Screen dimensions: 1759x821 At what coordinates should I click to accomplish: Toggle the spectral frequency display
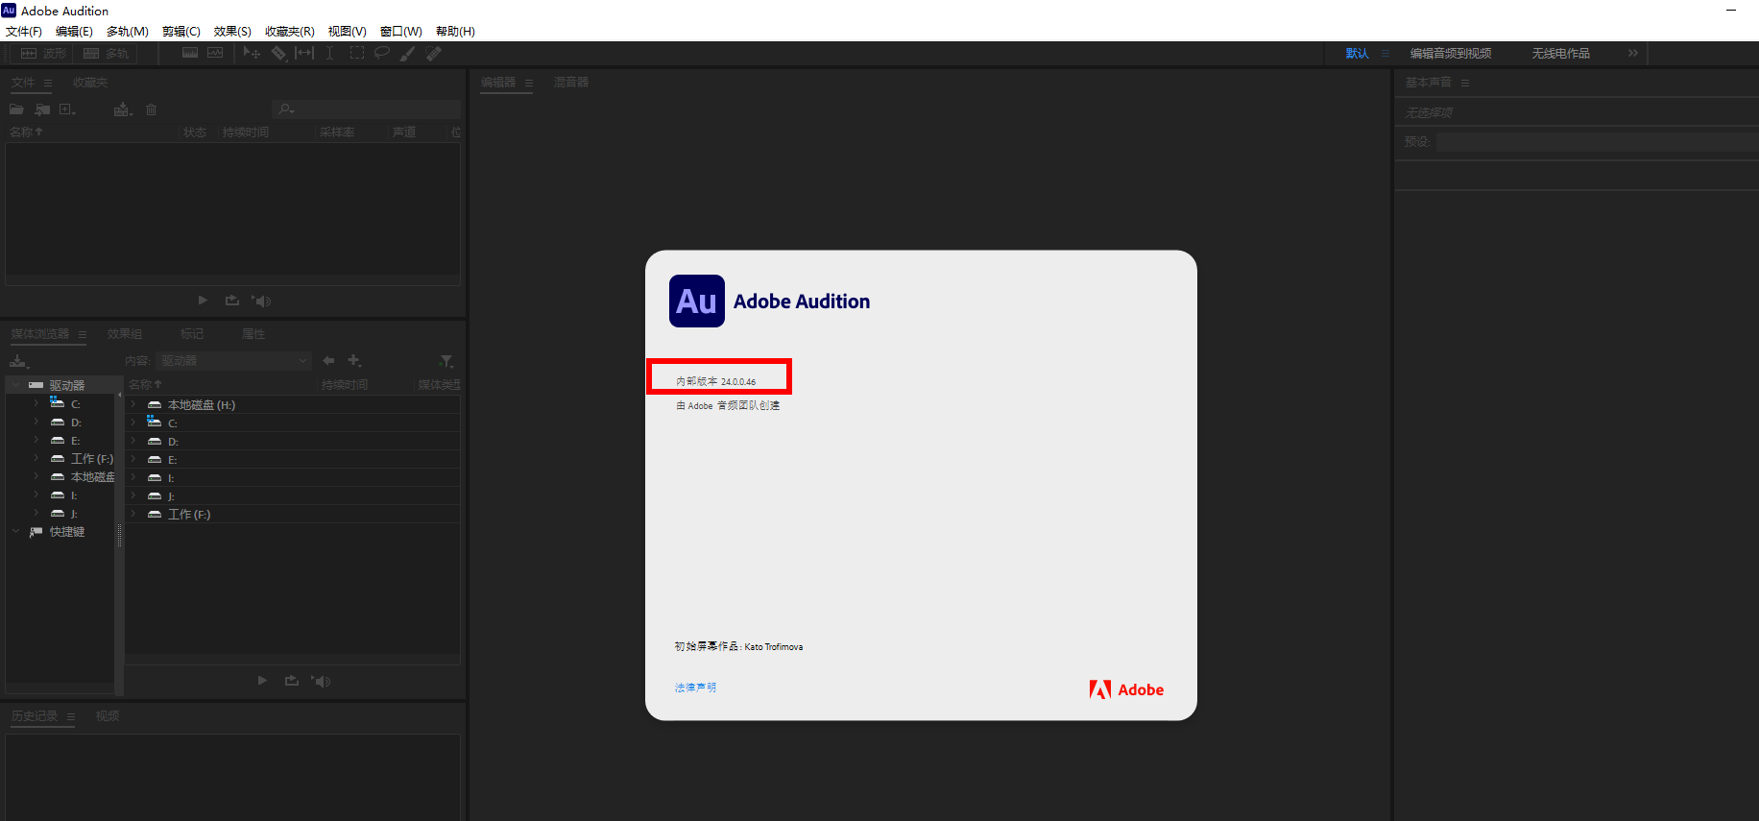190,53
